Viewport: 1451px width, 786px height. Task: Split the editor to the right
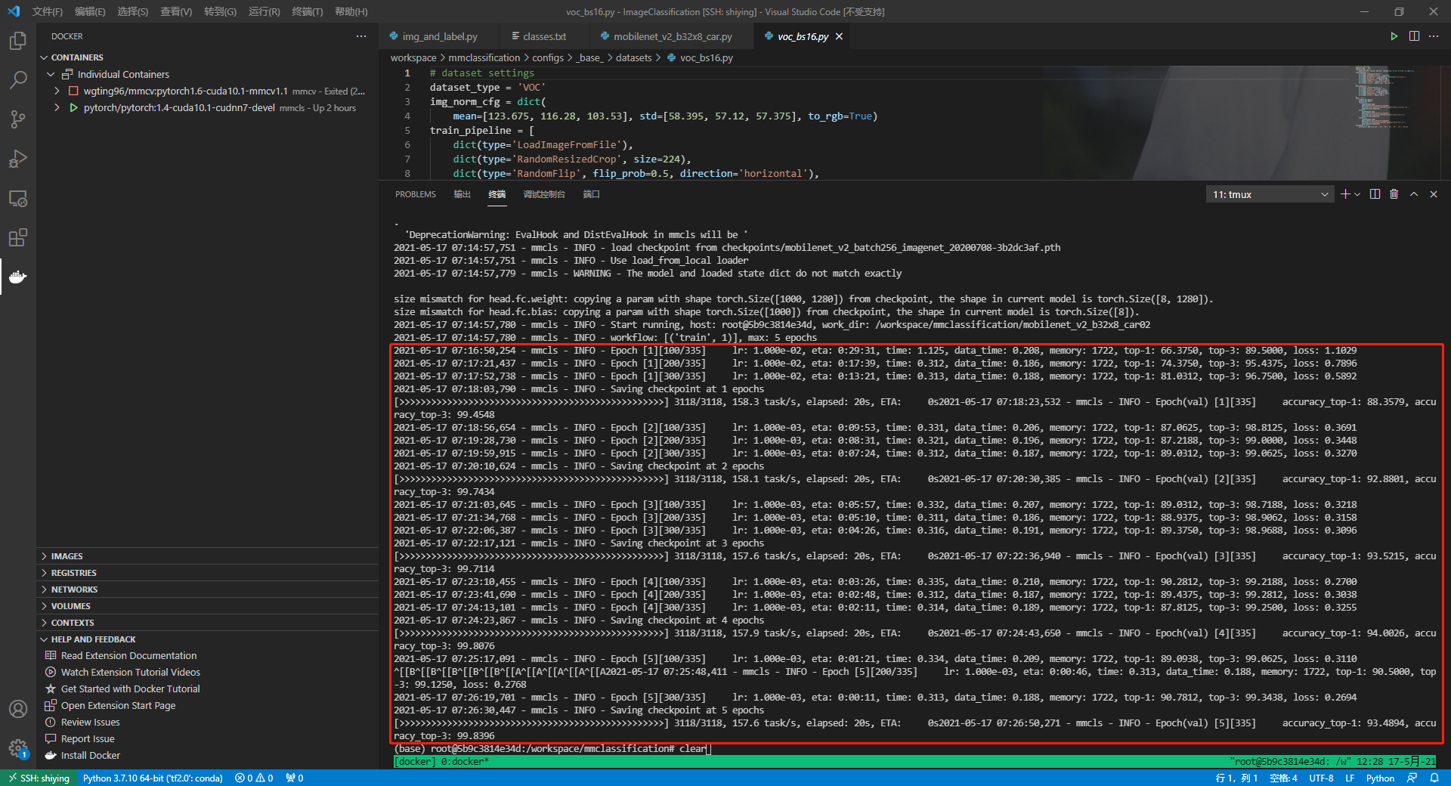(1414, 36)
